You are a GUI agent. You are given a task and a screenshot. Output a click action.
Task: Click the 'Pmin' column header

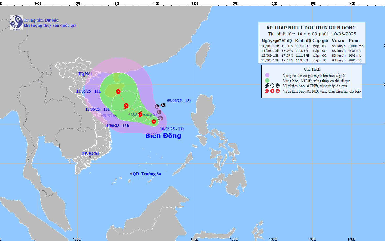click(354, 41)
